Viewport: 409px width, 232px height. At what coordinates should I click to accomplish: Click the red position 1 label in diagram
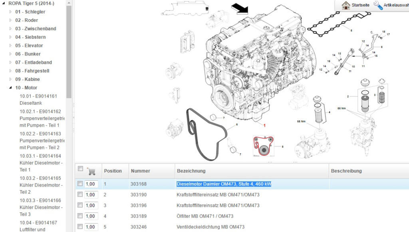pos(264,126)
